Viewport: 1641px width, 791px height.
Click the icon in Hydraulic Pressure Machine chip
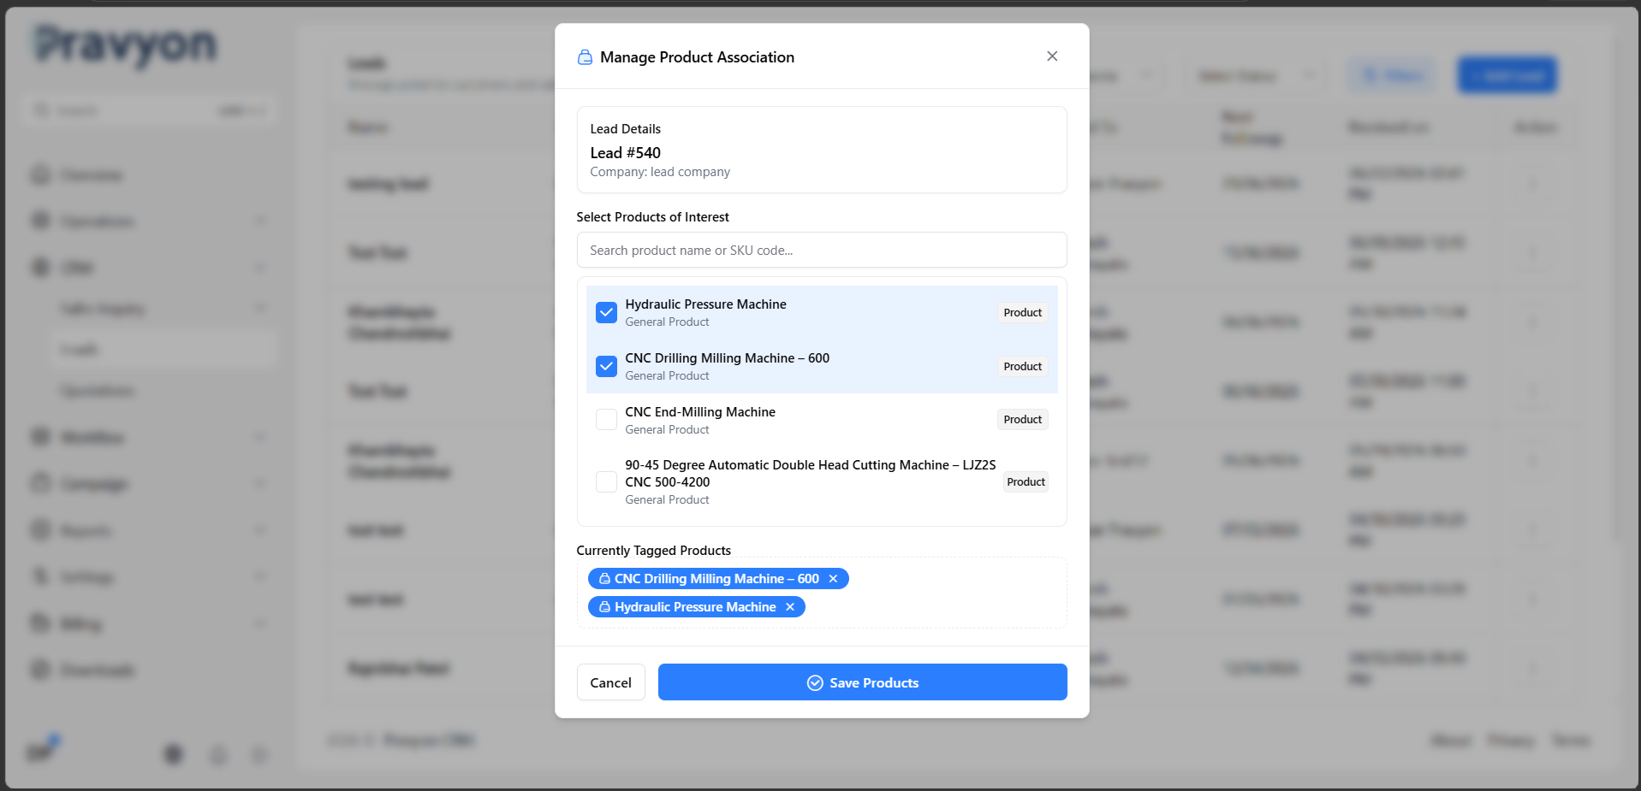pyautogui.click(x=604, y=607)
